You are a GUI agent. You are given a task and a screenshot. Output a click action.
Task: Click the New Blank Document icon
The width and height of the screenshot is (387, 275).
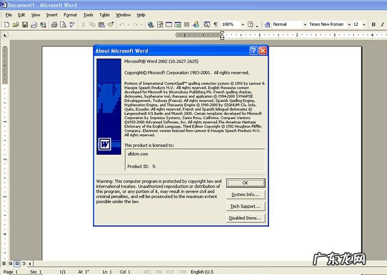coord(7,25)
